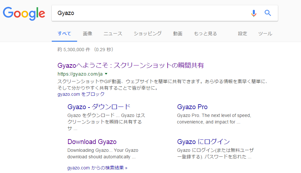The image size is (301, 173).
Task: Click snippet text Gyazo Pro. The next level
Action: pyautogui.click(x=214, y=119)
